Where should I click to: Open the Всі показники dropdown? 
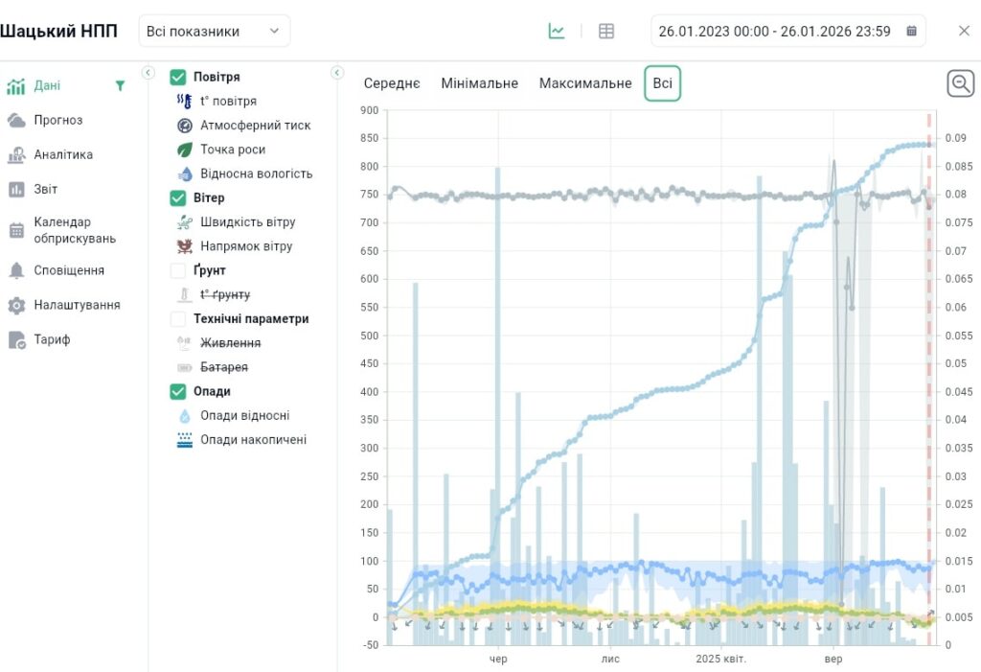pos(214,31)
